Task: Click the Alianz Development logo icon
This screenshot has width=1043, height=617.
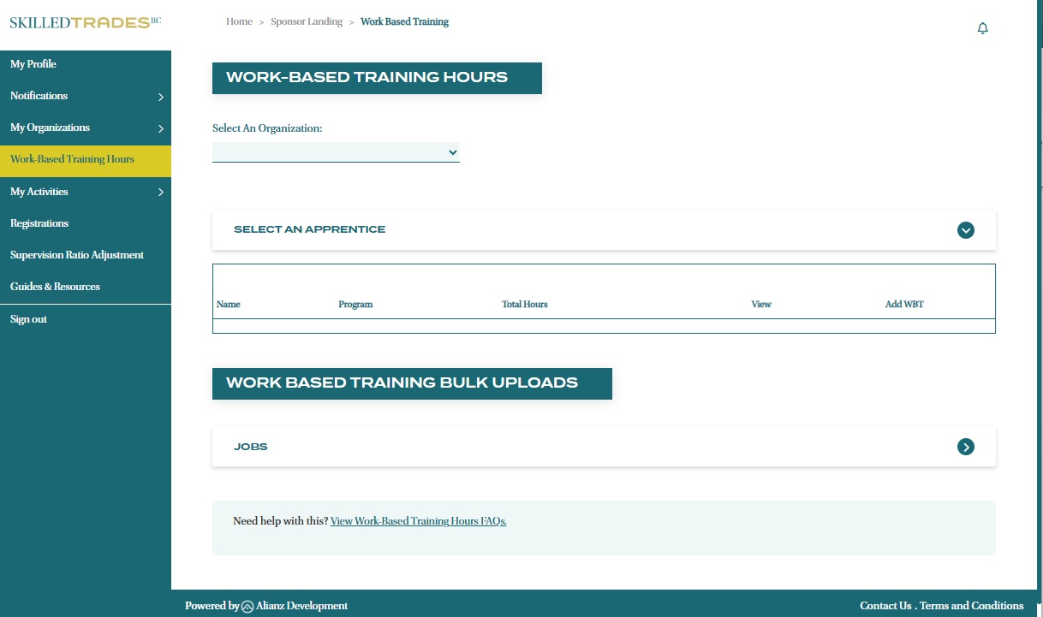Action: pos(247,606)
